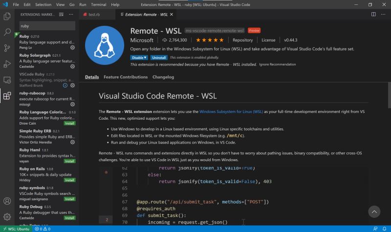Open the Windows Subsystem for Linux link

(x=231, y=111)
